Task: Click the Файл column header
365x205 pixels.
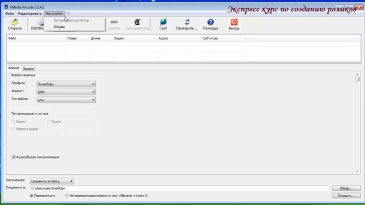Action: coord(36,38)
